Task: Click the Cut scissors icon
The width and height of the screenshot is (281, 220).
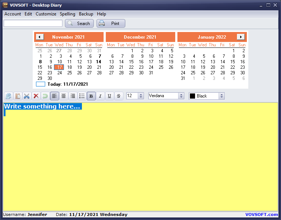Action: [27, 96]
